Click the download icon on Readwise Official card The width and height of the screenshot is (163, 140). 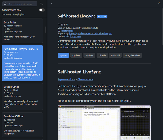(5, 122)
